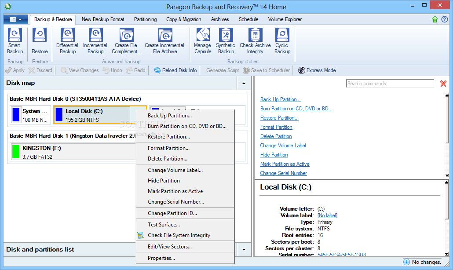The width and height of the screenshot is (453, 270).
Task: Click Delete Partition link in right panel
Action: (276, 136)
